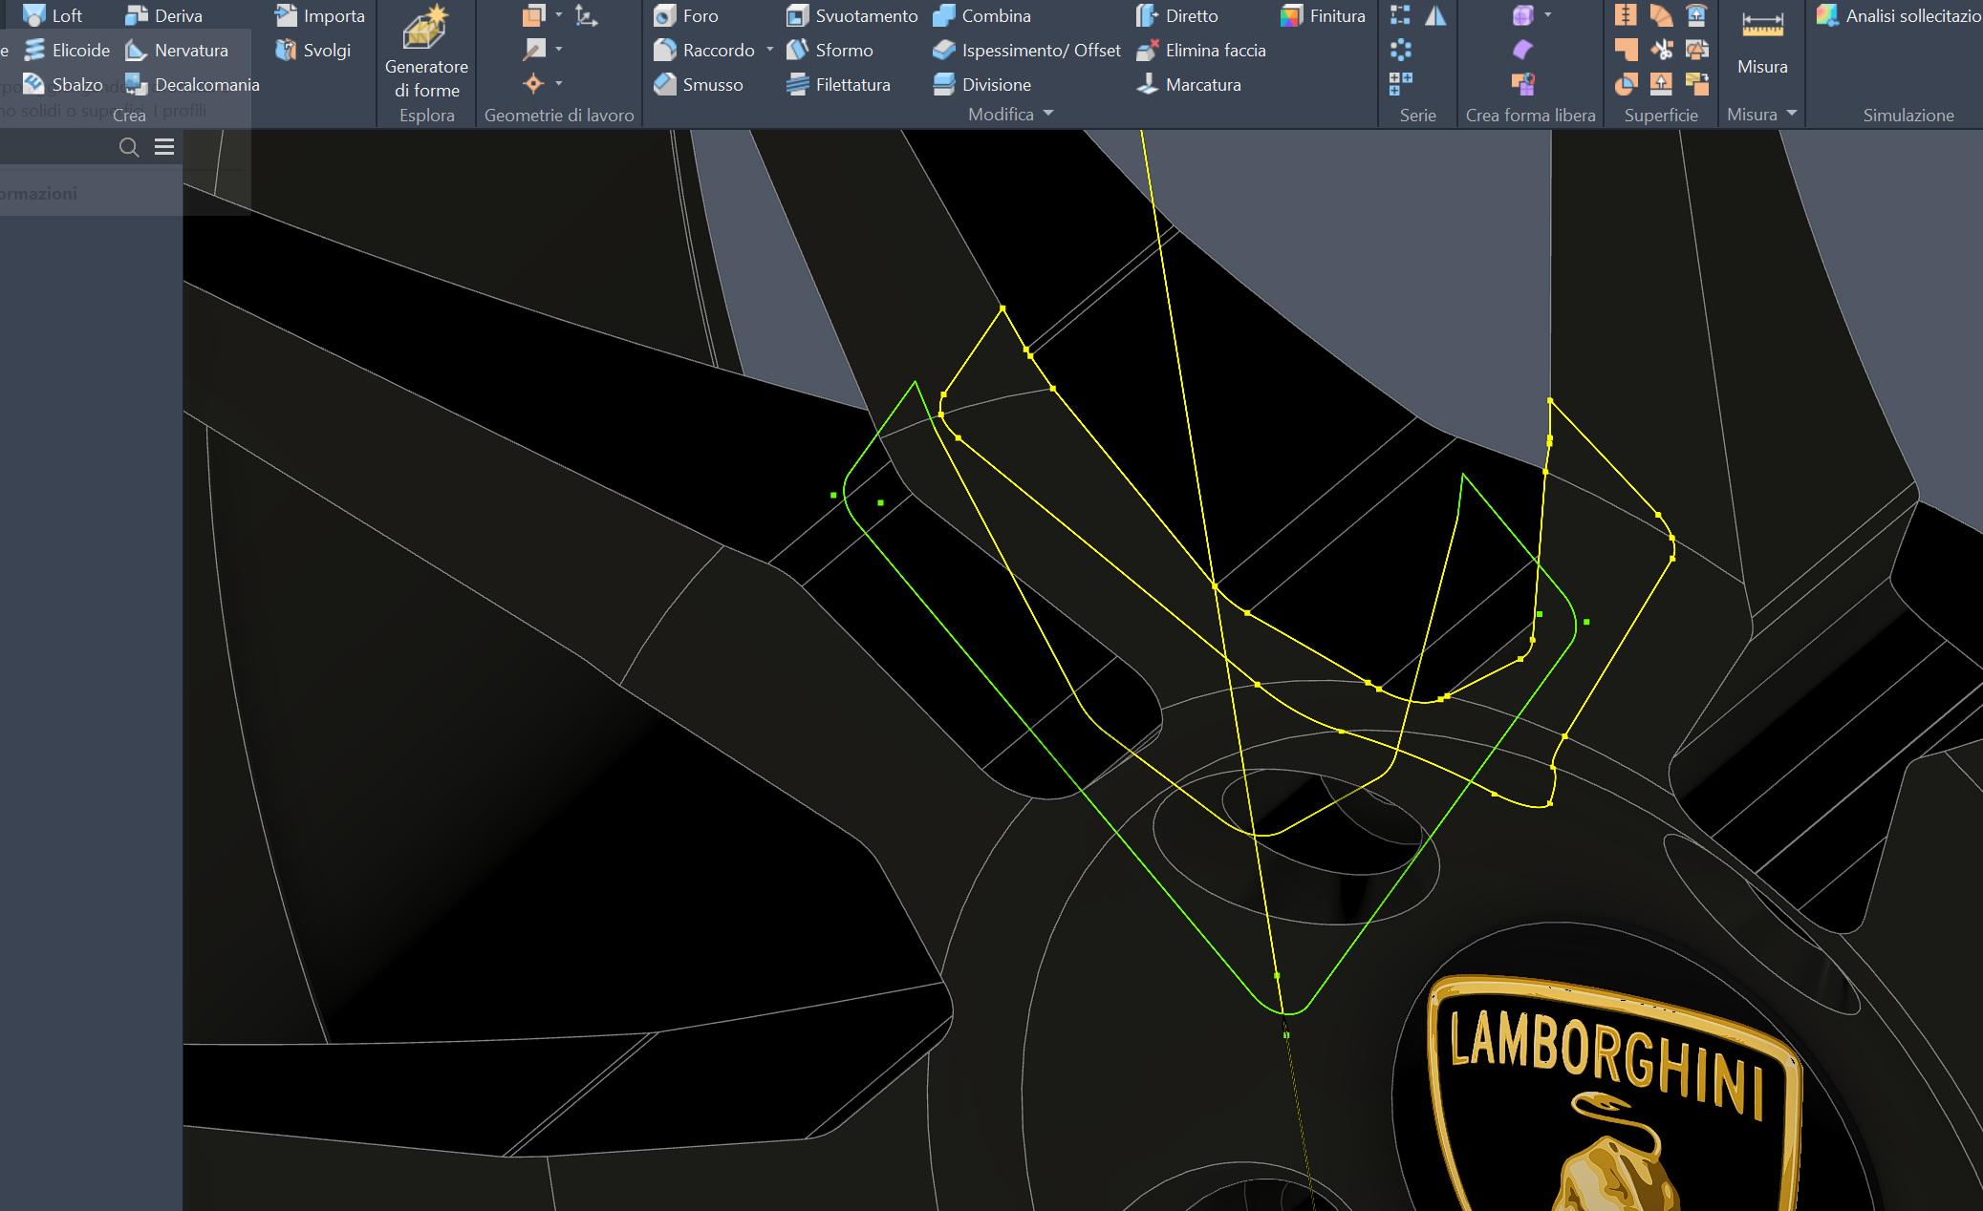Select the extend surface icon
1983x1211 pixels.
click(x=1661, y=84)
